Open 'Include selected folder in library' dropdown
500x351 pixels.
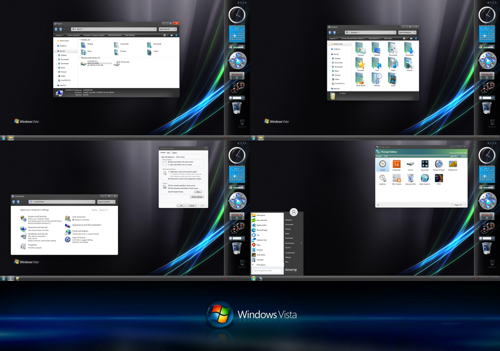[353, 39]
